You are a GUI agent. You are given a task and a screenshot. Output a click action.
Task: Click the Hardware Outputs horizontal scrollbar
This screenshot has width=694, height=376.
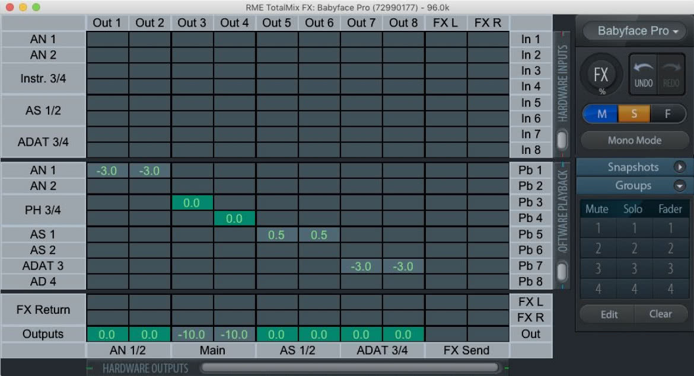[x=349, y=368]
